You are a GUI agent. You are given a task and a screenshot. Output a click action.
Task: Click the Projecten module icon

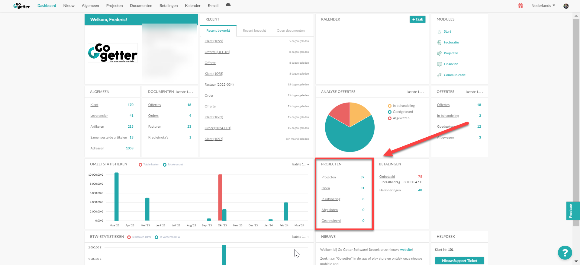(439, 53)
